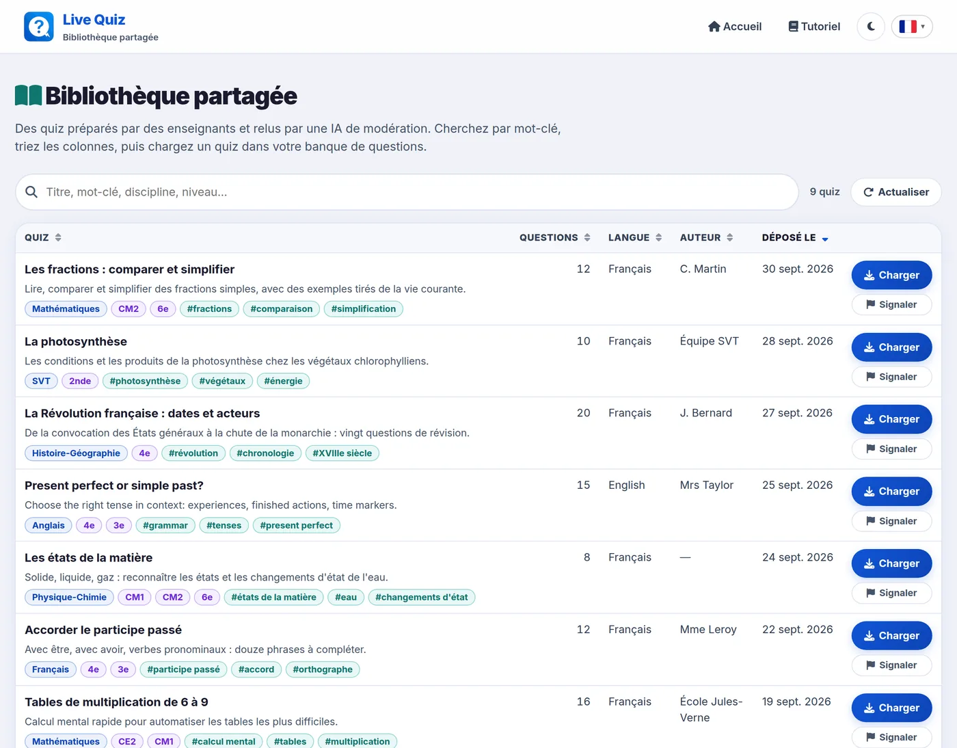Click the #XVIIIe siècle tag
This screenshot has height=748, width=957.
342,453
